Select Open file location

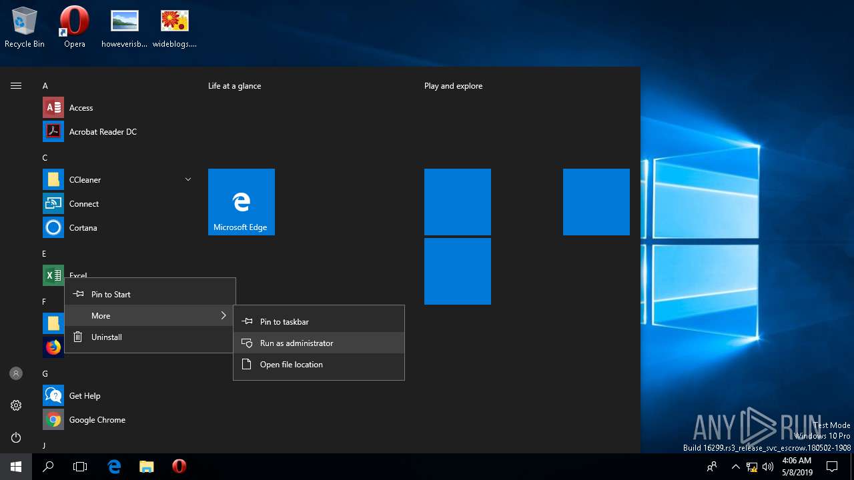319,364
